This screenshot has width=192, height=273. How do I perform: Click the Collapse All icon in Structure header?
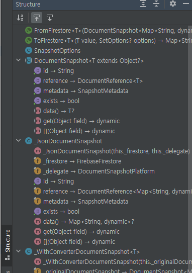click(x=156, y=4)
